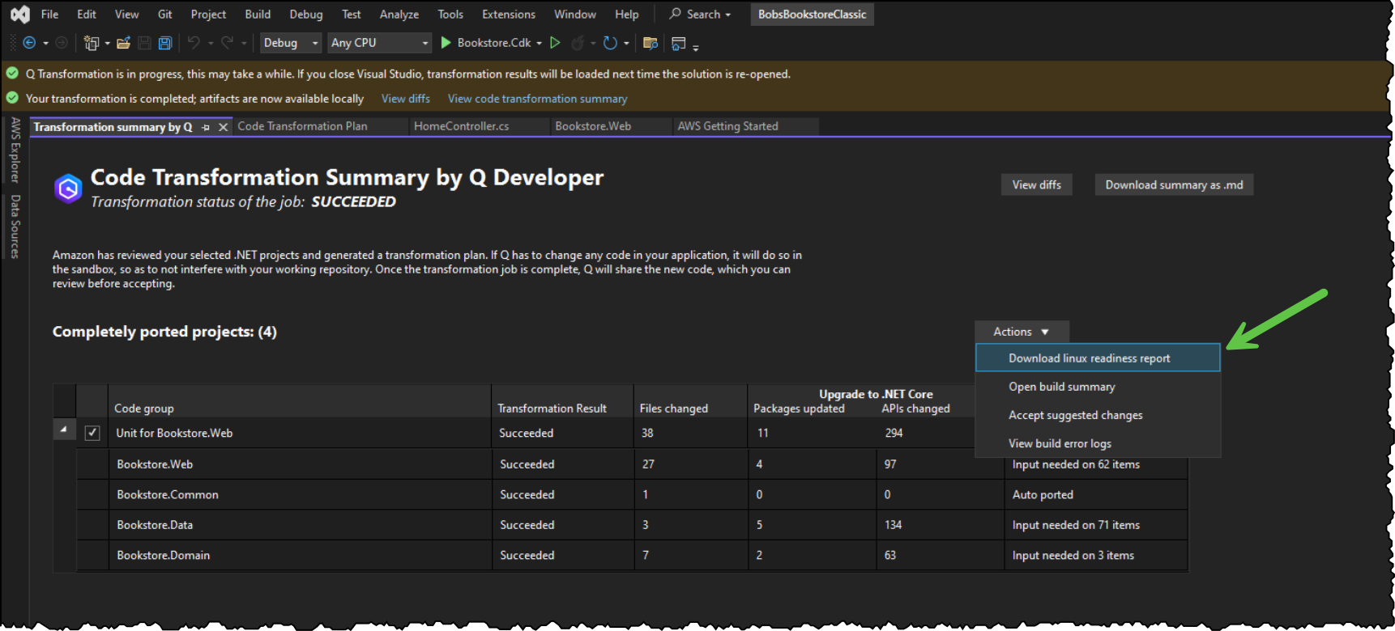Image resolution: width=1395 pixels, height=631 pixels.
Task: Expand the Navigate Backward history arrow
Action: click(45, 43)
